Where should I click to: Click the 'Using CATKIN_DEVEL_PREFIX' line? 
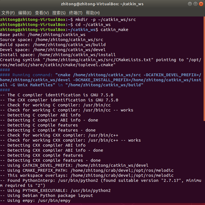[x=74, y=165]
